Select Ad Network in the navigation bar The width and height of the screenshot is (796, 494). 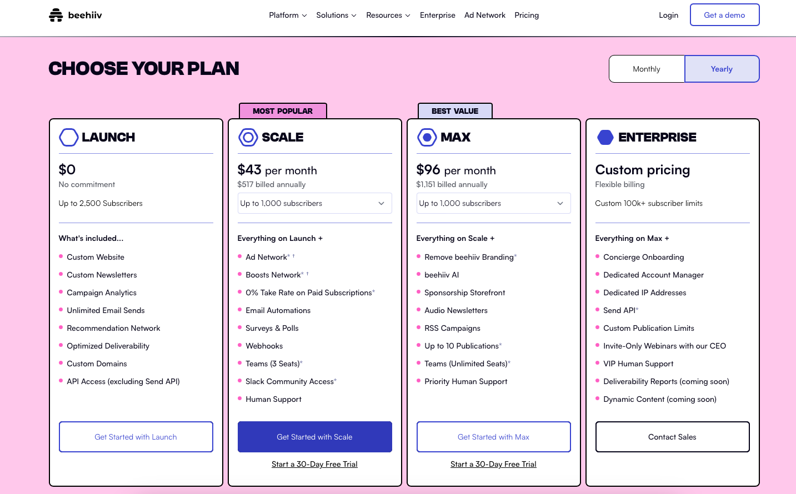[x=484, y=15]
